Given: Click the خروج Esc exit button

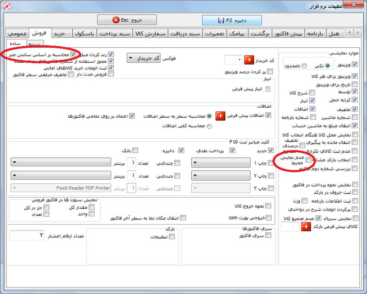Looking at the screenshot, I should point(127,20).
